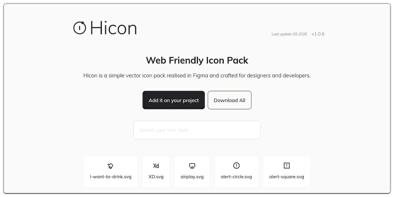Click the Last update 09 2020 text
Image resolution: width=394 pixels, height=197 pixels.
point(289,34)
